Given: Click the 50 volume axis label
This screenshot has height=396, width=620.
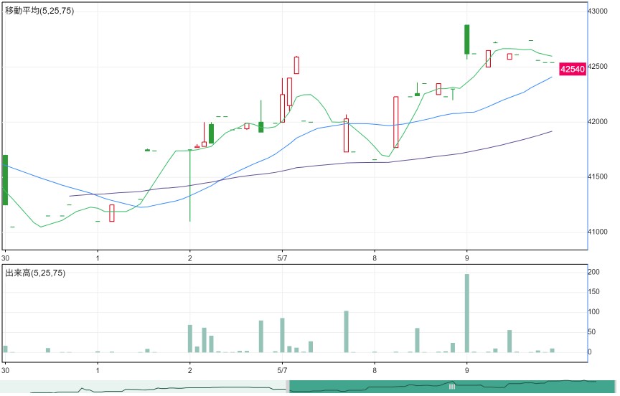Looking at the screenshot, I should tap(592, 332).
